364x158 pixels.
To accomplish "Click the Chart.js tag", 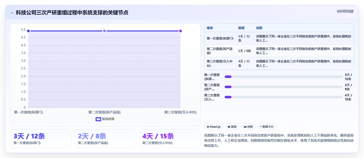I will 214,127.
